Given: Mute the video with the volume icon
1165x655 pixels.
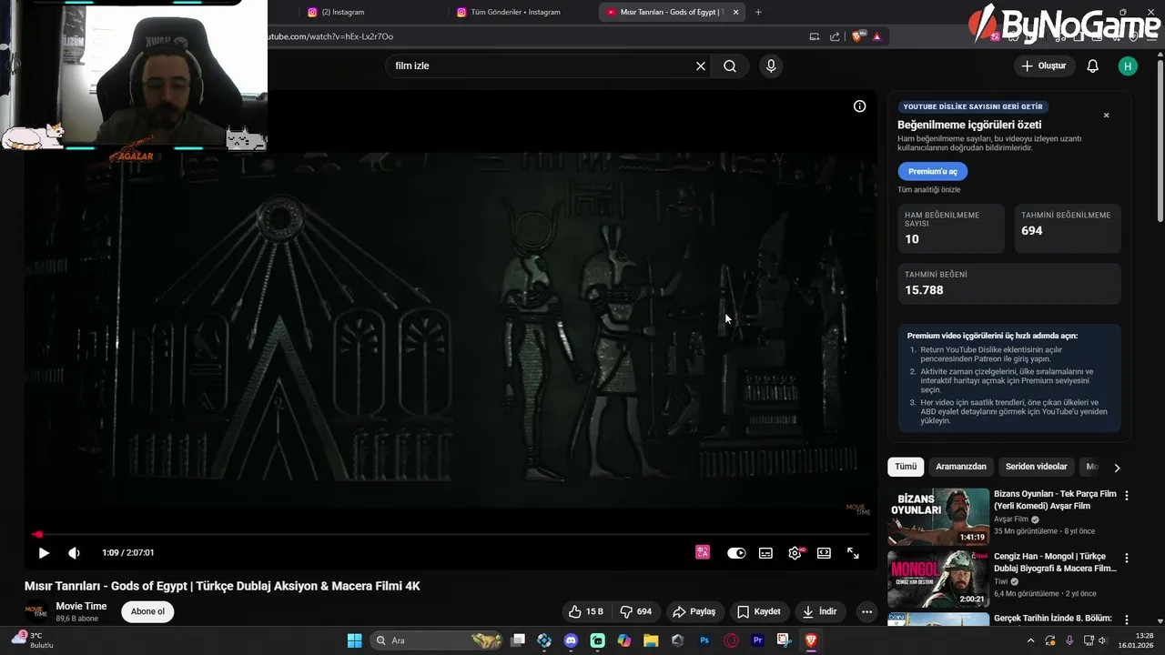Looking at the screenshot, I should [74, 553].
